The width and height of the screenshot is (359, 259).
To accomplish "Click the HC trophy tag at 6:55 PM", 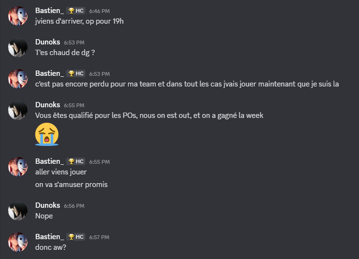I will pos(76,161).
